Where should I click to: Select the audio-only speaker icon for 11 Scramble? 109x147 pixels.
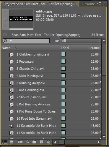(x=12, y=126)
